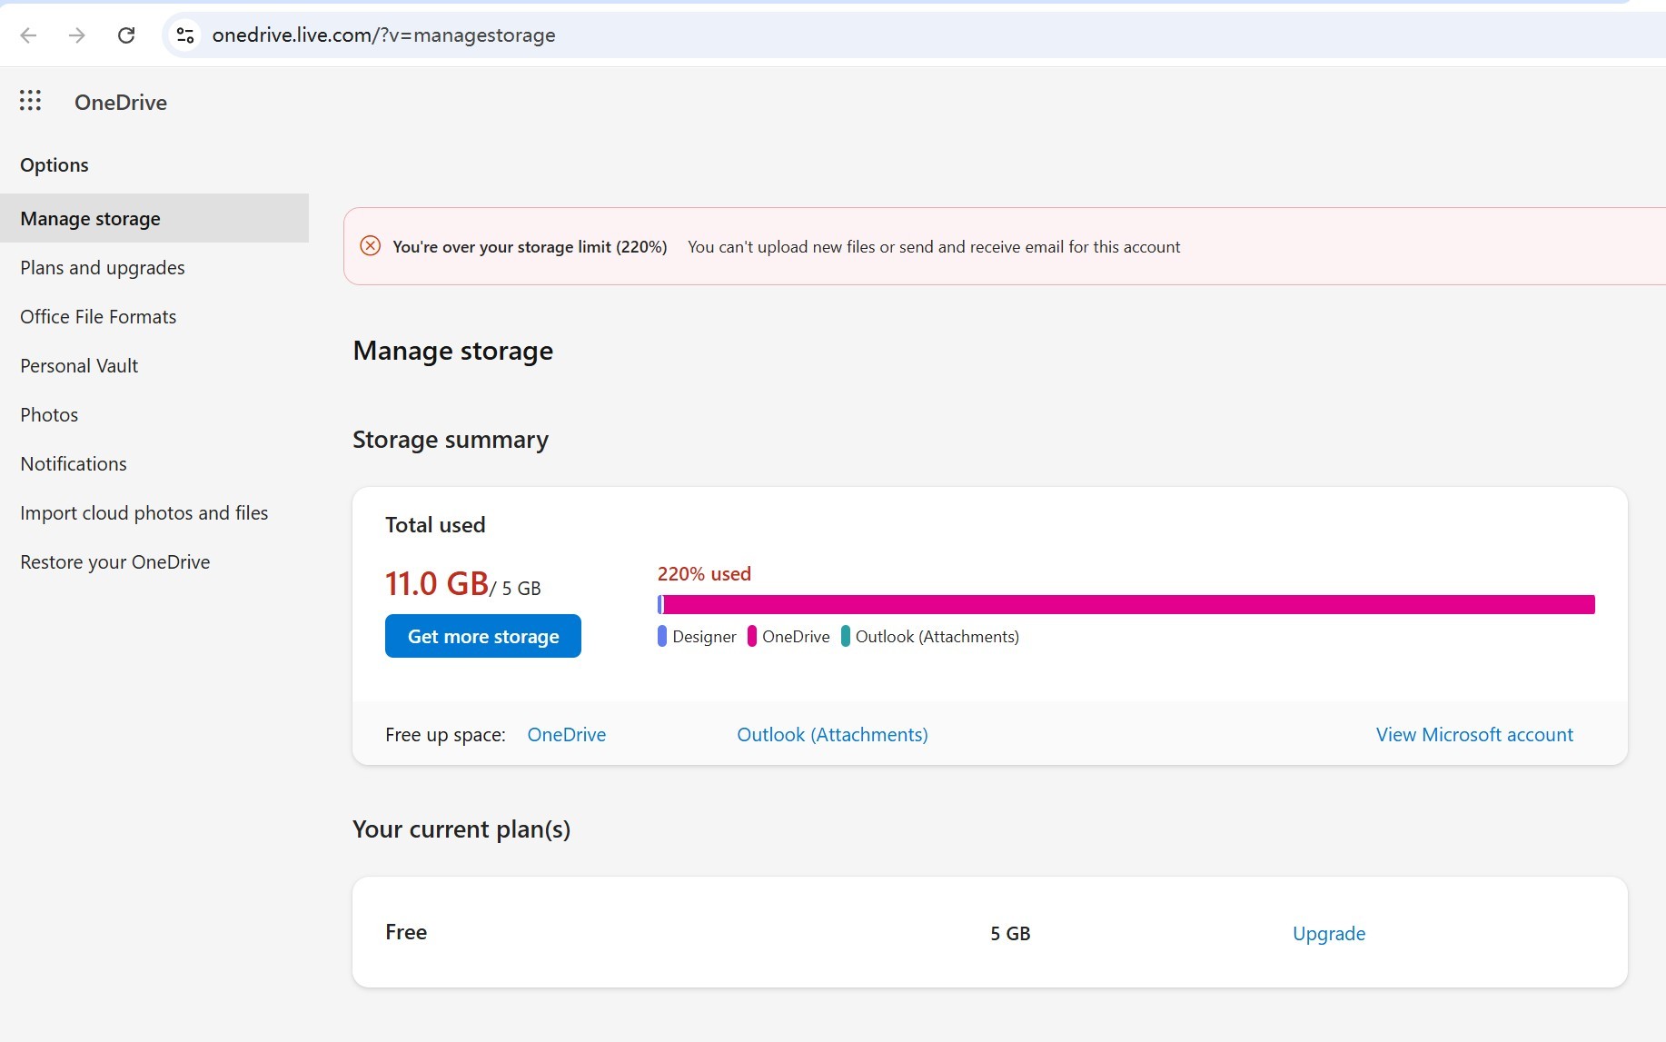The image size is (1666, 1042).
Task: Open Import cloud photos and files
Action: [x=144, y=513]
